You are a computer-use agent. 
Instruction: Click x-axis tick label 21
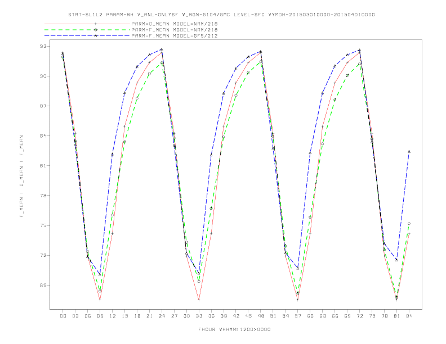click(149, 316)
